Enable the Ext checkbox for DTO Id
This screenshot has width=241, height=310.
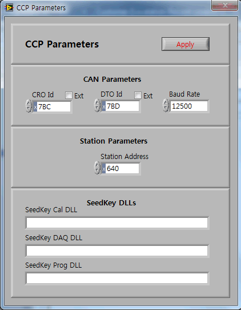pos(138,96)
